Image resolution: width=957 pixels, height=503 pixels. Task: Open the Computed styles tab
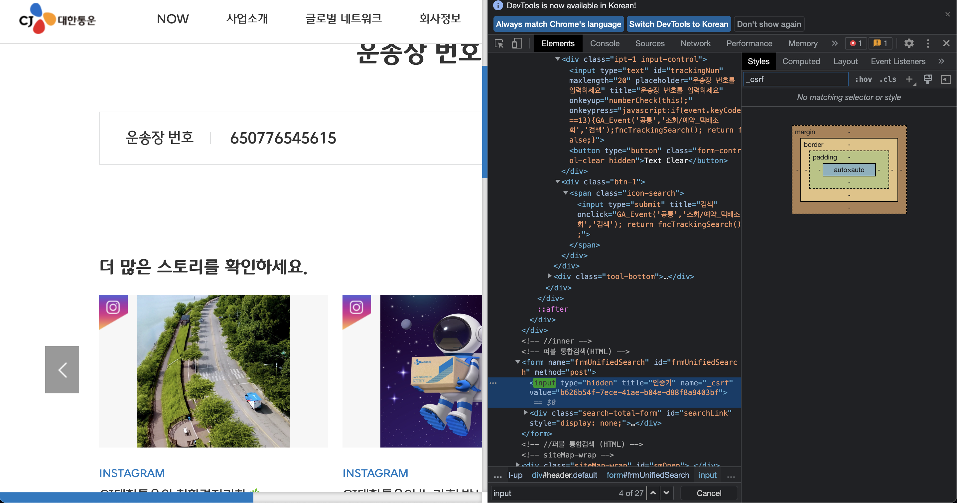tap(801, 61)
